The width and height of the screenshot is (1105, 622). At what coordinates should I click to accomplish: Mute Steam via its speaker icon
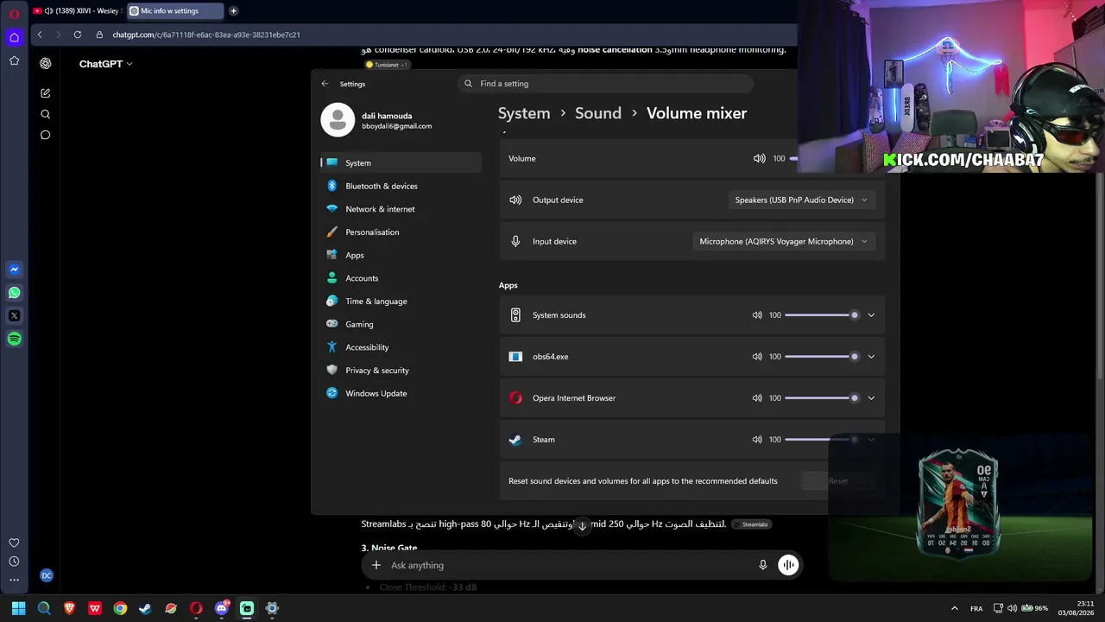[x=757, y=440]
